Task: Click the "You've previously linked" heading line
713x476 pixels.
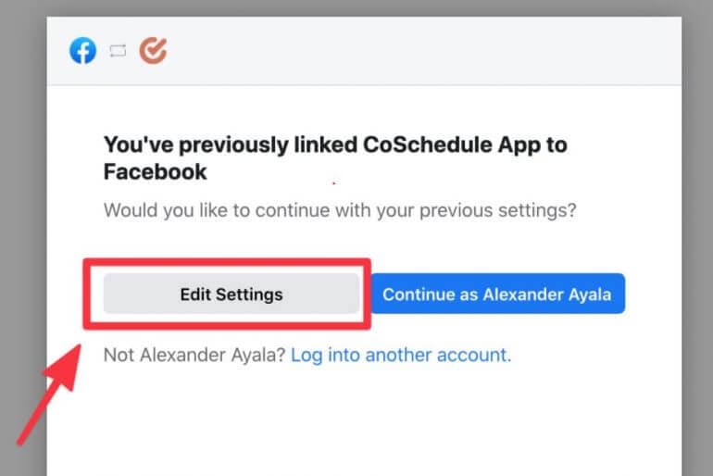Action: 335,145
